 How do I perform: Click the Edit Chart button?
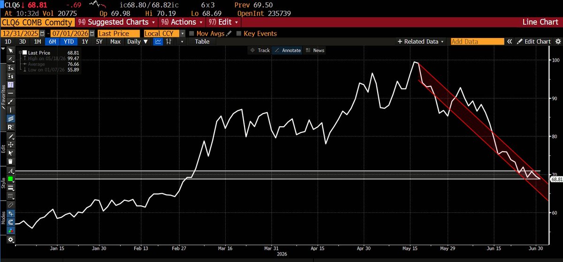click(x=533, y=42)
